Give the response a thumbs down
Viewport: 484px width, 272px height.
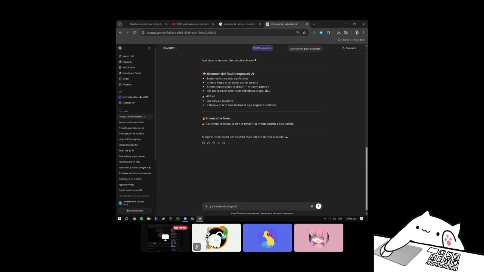(214, 143)
